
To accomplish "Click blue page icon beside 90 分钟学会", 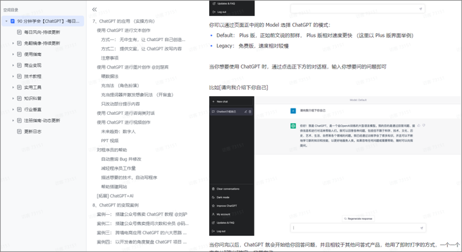I will (x=13, y=21).
